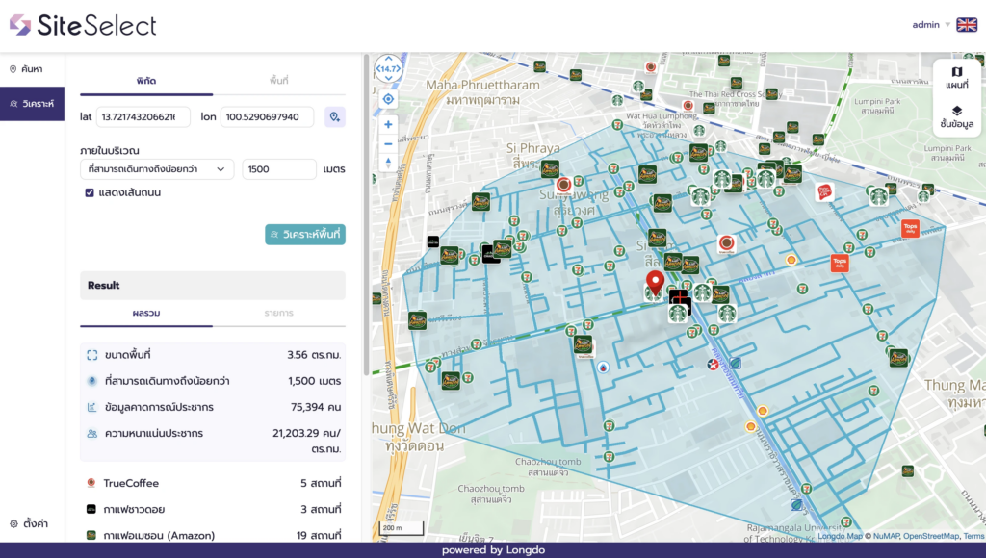This screenshot has width=986, height=558.
Task: Click the วิเคราะห์พื้นที่ analyze button
Action: (x=305, y=235)
